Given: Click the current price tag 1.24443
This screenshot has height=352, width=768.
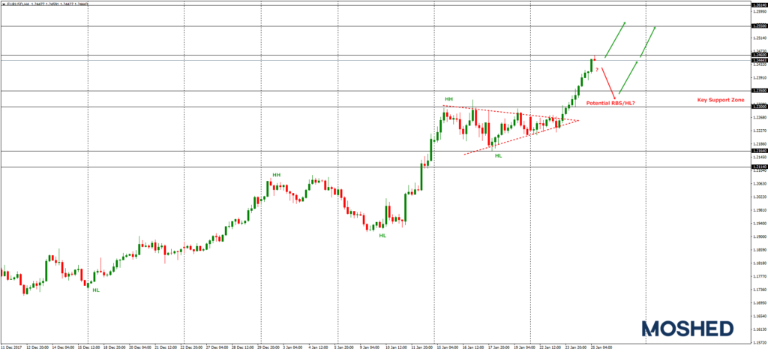Looking at the screenshot, I should tap(758, 60).
